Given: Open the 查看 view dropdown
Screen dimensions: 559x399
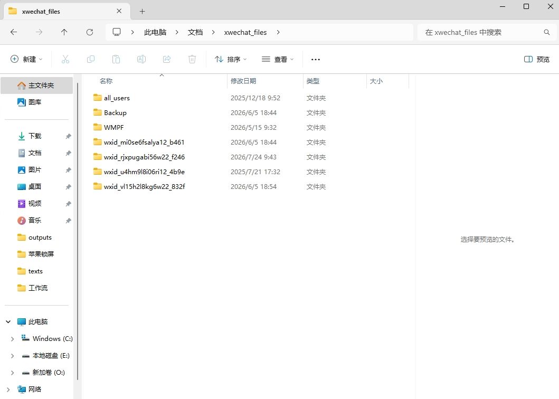Looking at the screenshot, I should (x=278, y=59).
